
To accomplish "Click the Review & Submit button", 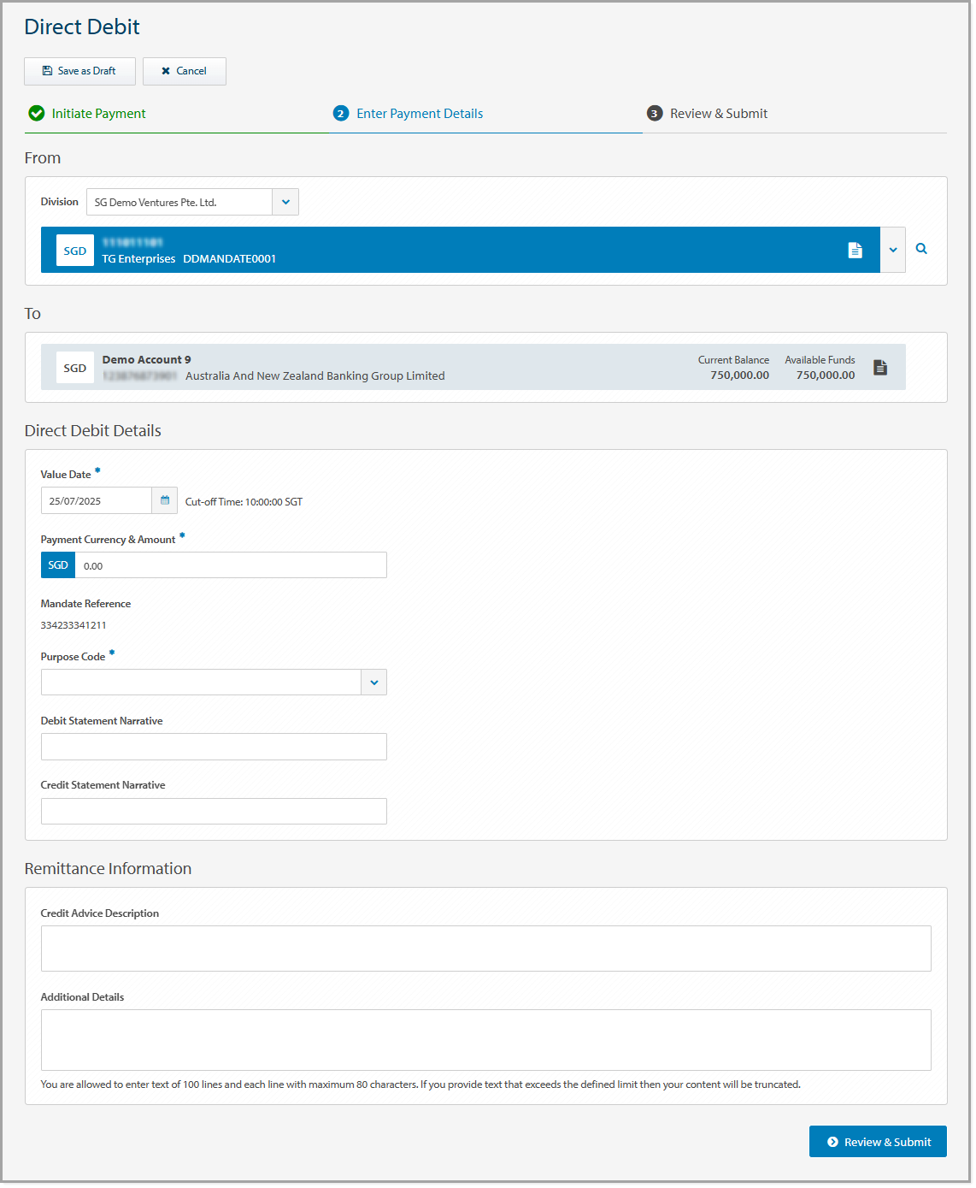I will 878,1141.
